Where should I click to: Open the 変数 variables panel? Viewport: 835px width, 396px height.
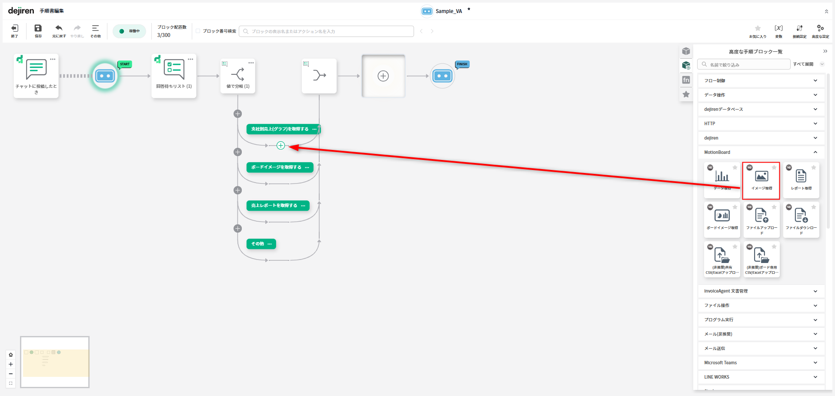[x=778, y=29]
